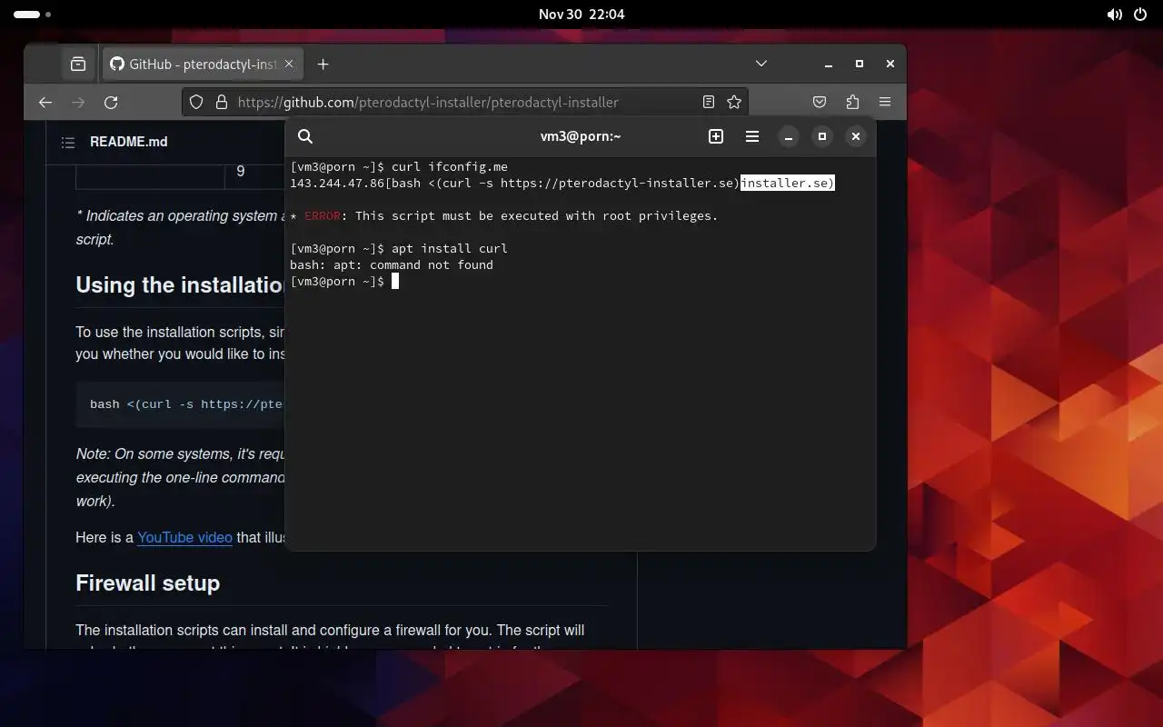Screen dimensions: 1163x727
Task: Go forward in browser history
Action: pos(78,103)
